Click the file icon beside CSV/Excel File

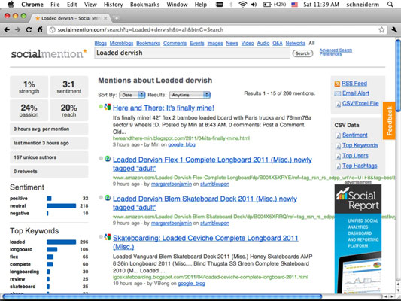[x=338, y=104]
